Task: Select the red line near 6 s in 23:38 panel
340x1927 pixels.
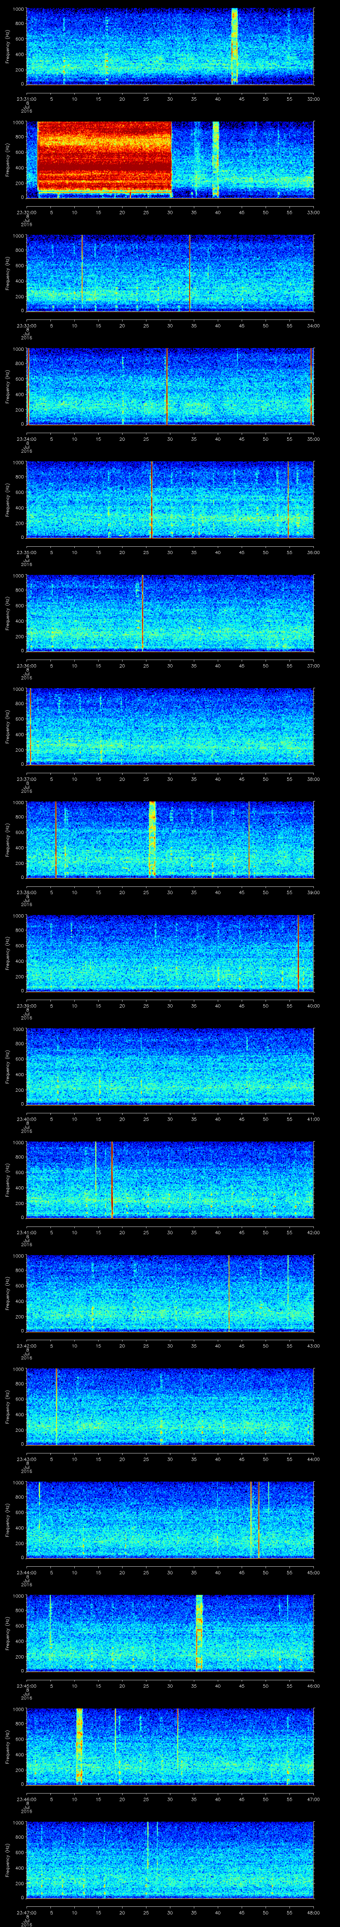Action: [55, 839]
